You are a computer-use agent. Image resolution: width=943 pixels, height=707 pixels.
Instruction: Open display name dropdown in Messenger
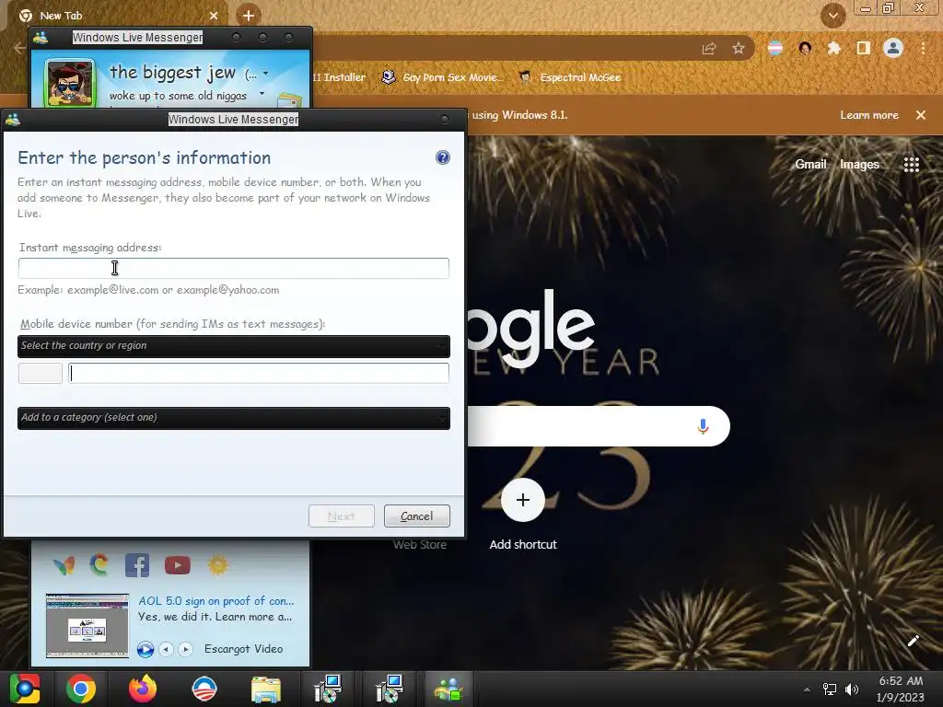coord(266,74)
